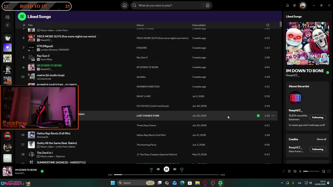
Task: Open album 'LAST CHANCE FUNK'
Action: pos(148,116)
